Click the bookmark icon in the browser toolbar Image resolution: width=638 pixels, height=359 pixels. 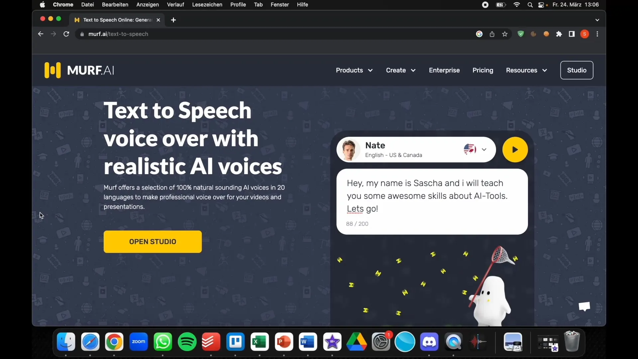(505, 34)
